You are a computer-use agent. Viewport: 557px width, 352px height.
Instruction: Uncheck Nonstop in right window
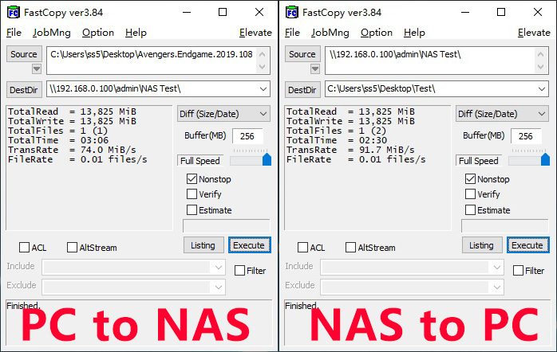coord(470,178)
